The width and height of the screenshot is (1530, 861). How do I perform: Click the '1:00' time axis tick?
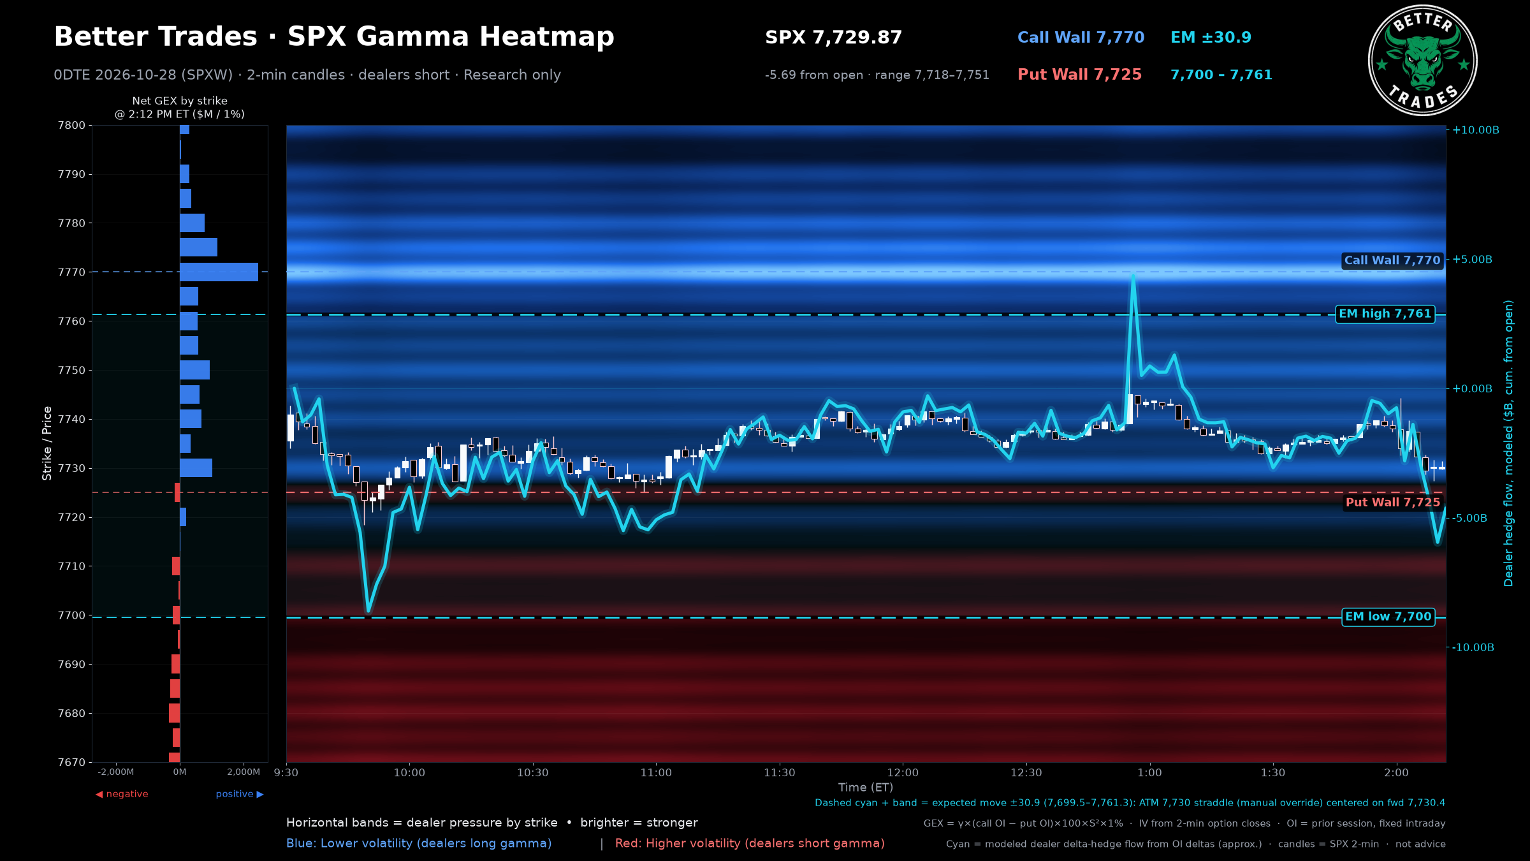click(1150, 773)
